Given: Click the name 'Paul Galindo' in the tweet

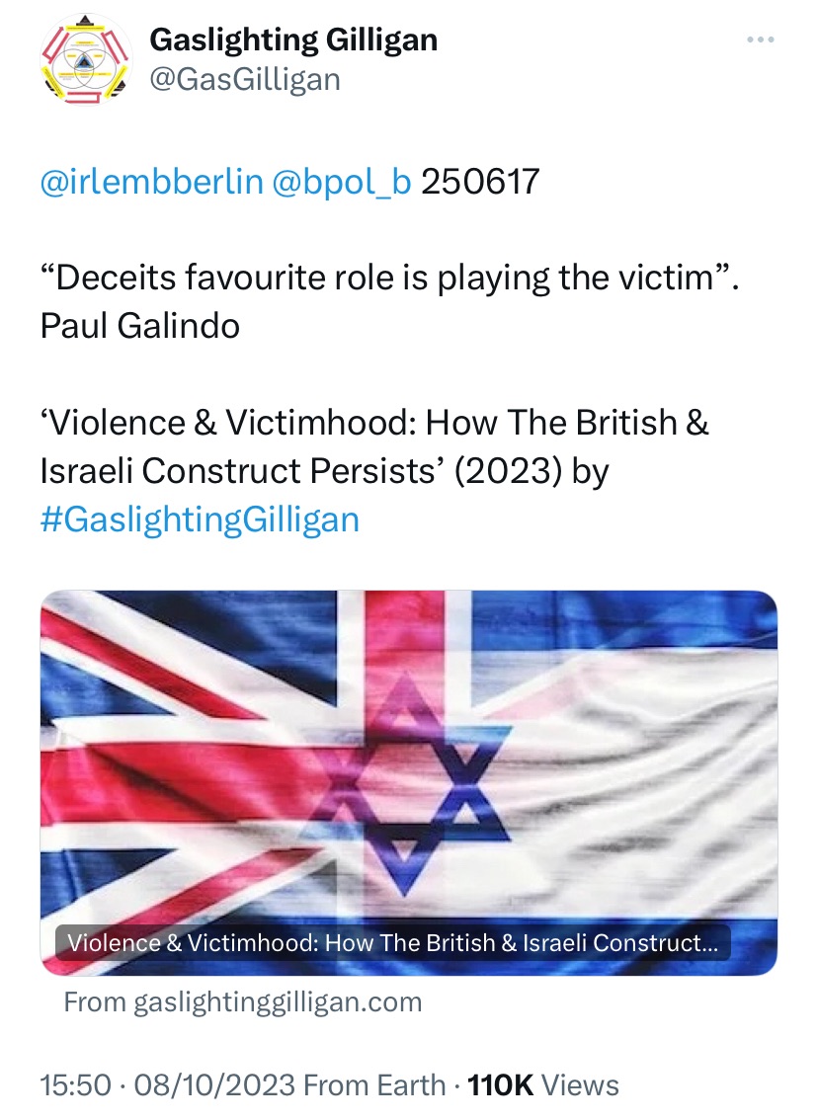Looking at the screenshot, I should click(x=139, y=325).
